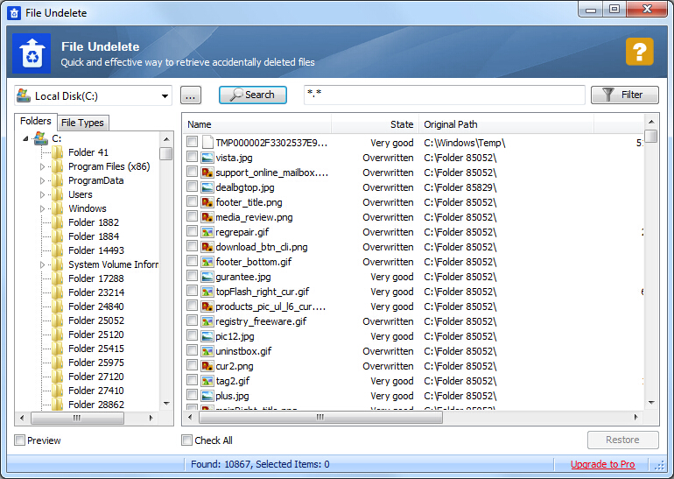The height and width of the screenshot is (479, 674).
Task: Click the recycle bin File Undelete logo
Action: click(32, 53)
